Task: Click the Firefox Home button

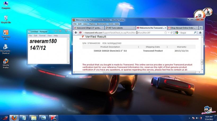Action: pos(200,33)
